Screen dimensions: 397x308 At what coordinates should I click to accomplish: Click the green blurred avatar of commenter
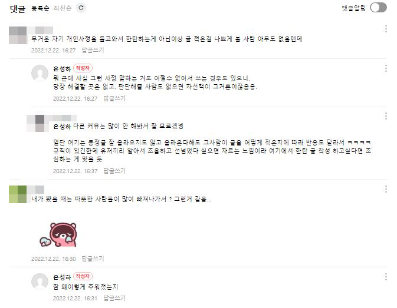click(x=18, y=194)
